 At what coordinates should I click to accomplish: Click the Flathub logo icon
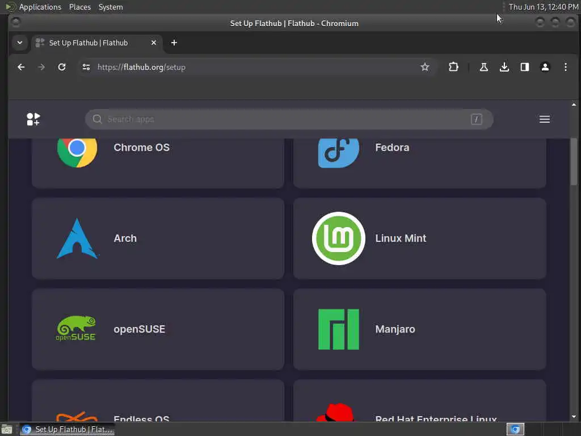(x=33, y=119)
